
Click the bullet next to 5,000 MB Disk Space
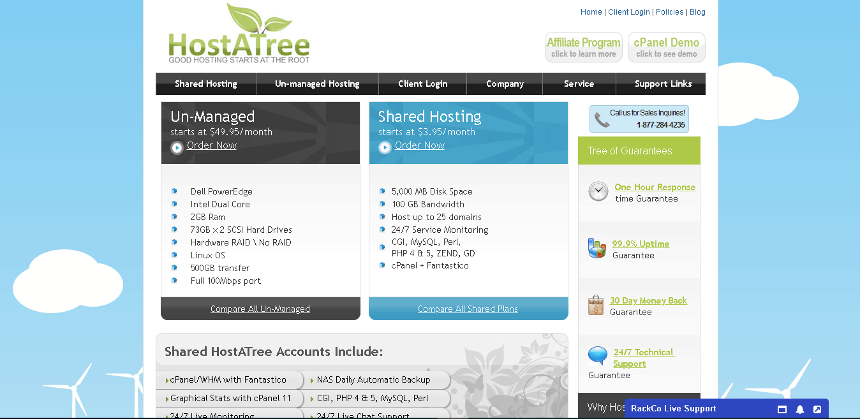(382, 191)
